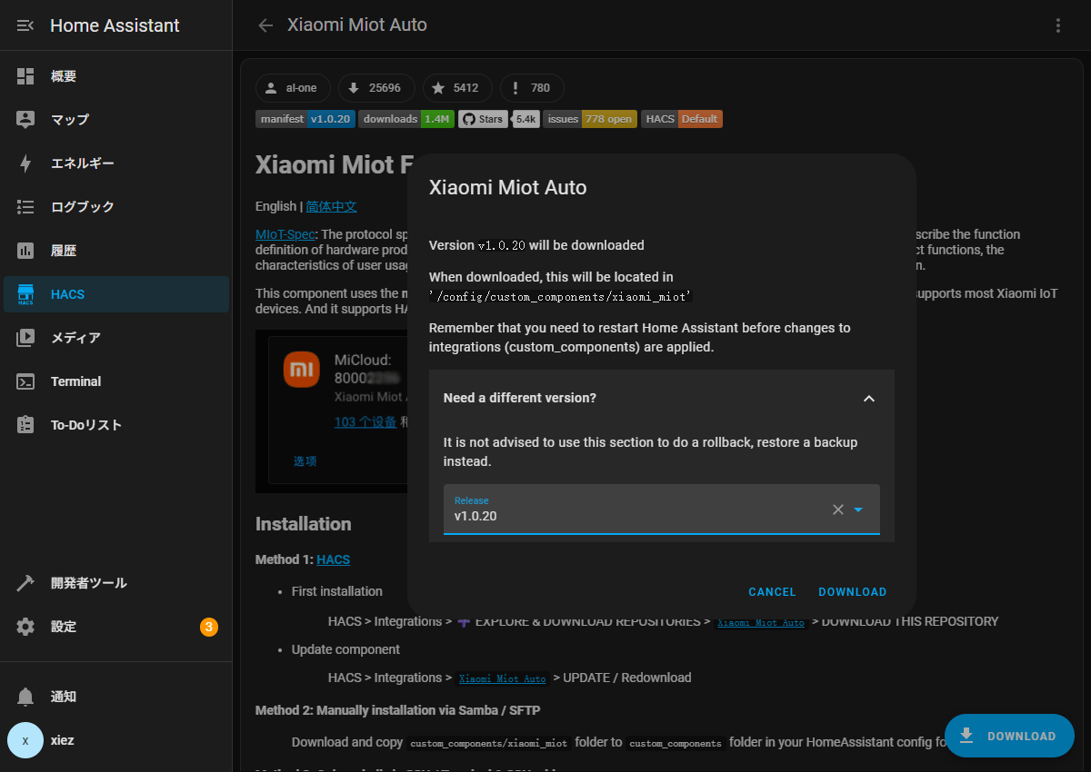Click the downloads 1.4M badge
The height and width of the screenshot is (772, 1091).
406,119
